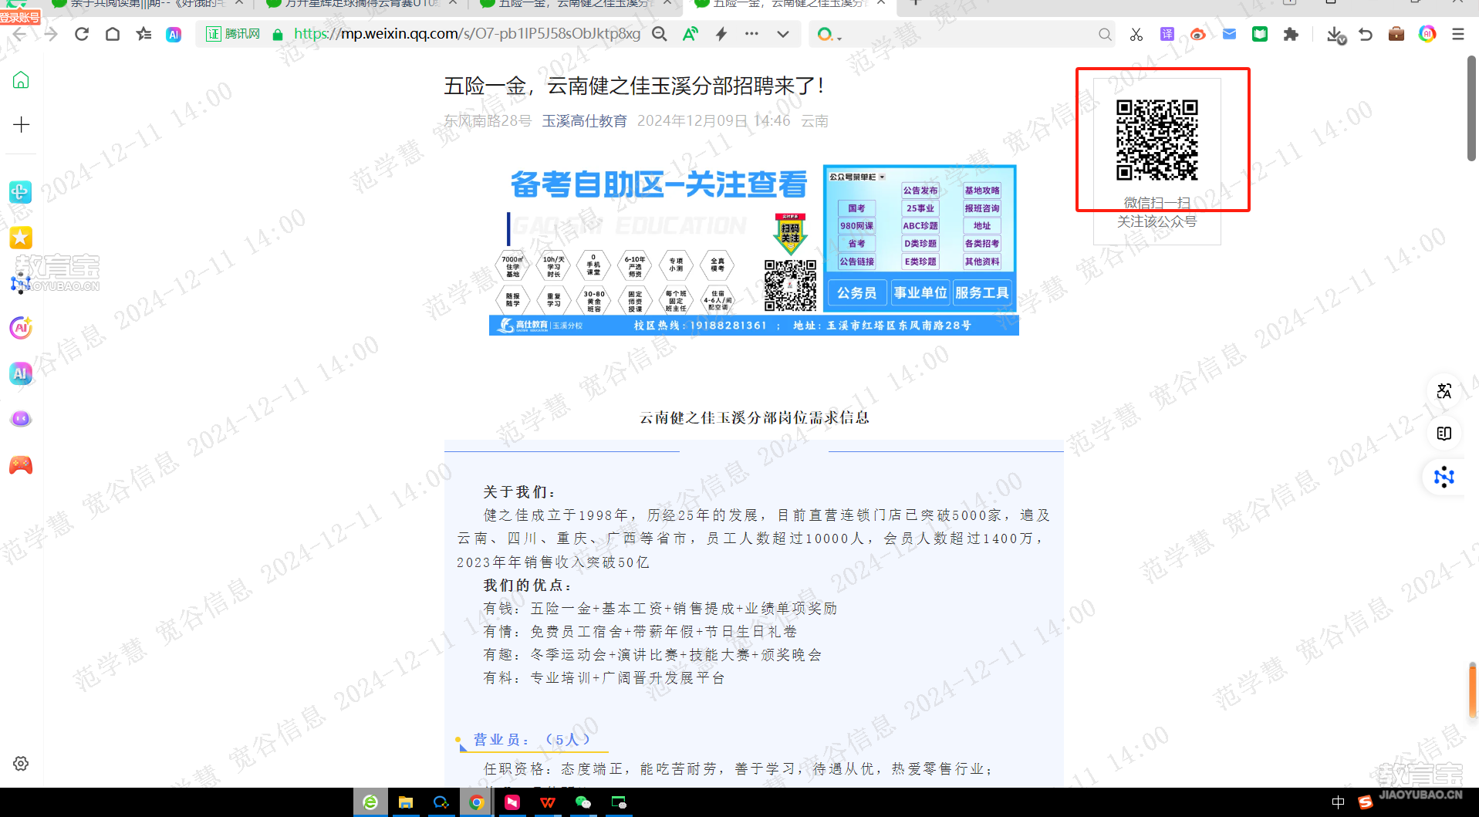Open the browser hamburger main menu
The image size is (1479, 817).
click(x=1458, y=34)
